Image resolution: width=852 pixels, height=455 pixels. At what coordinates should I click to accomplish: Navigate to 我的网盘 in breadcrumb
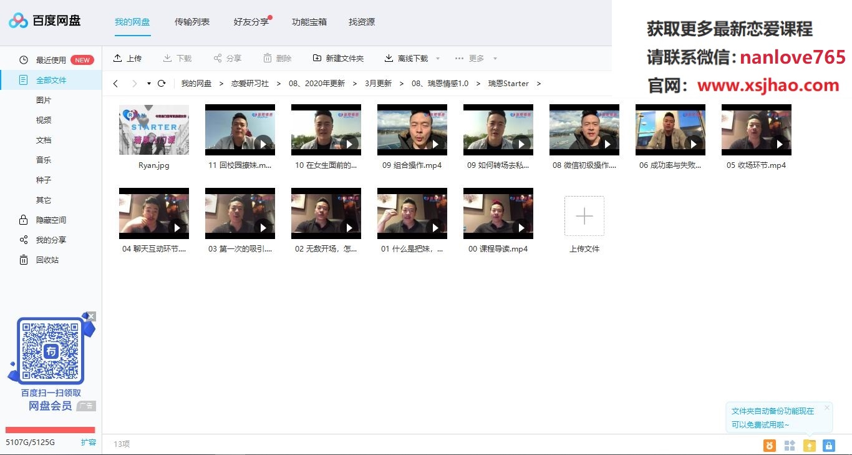pos(196,83)
